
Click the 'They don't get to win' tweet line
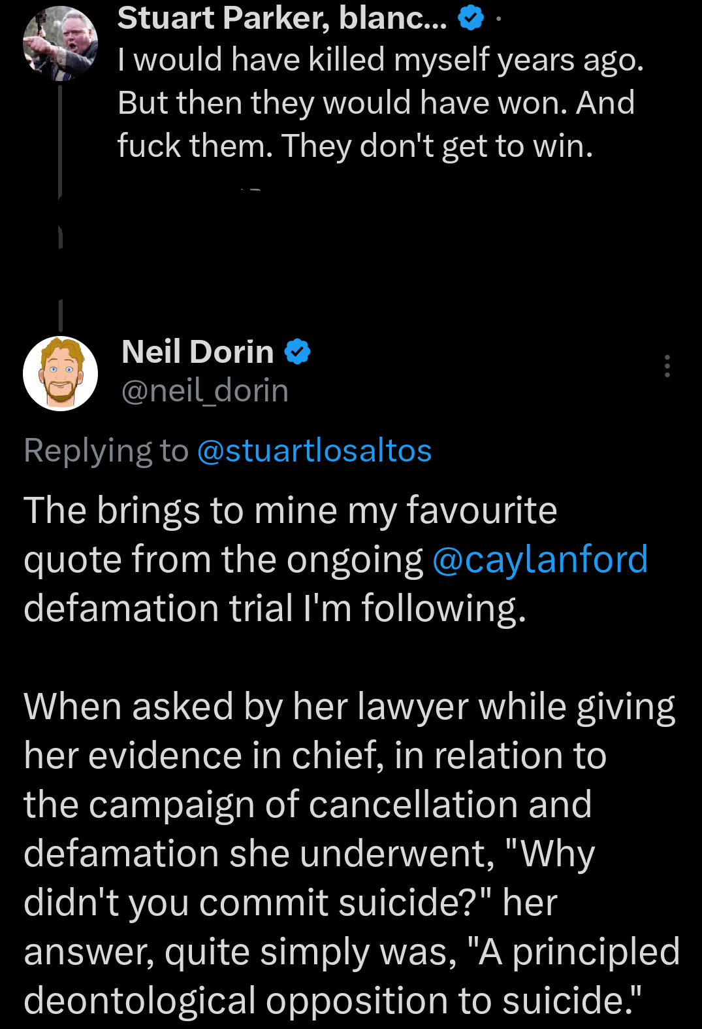coord(356,146)
